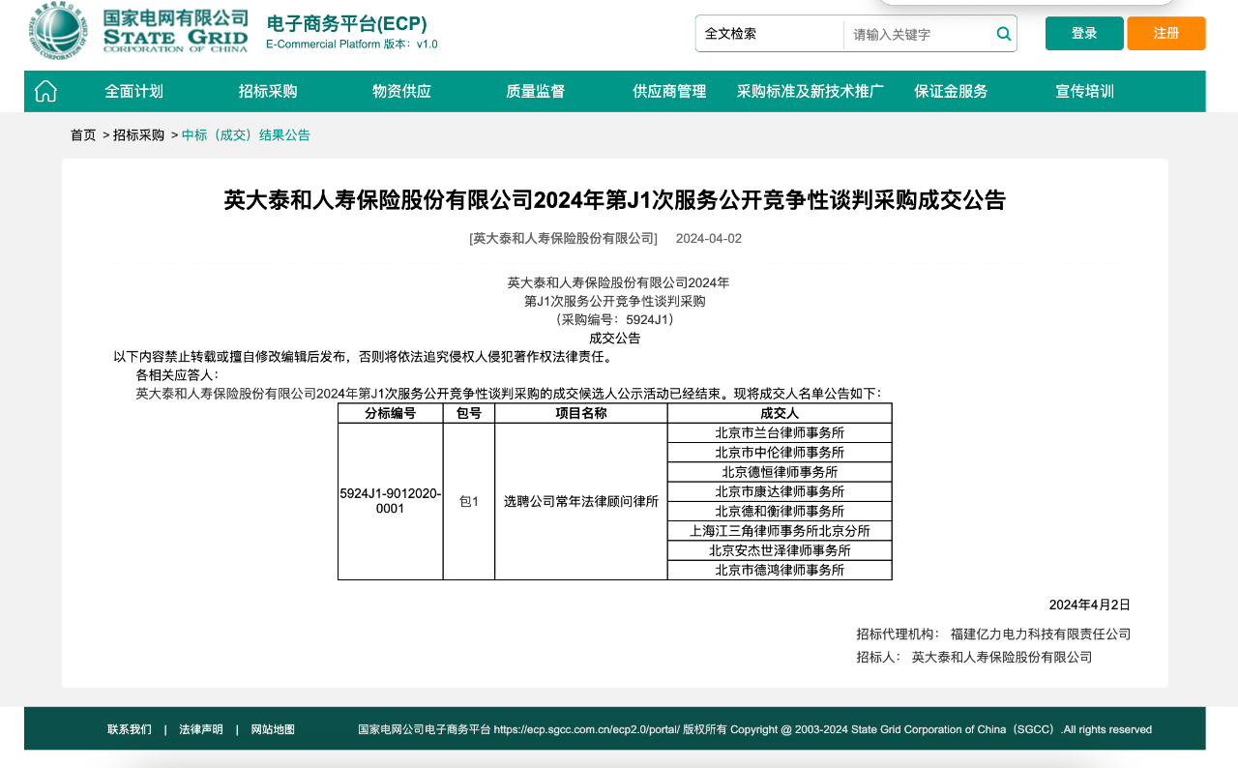Click 北京市康达律师事务所 in the table
This screenshot has width=1238, height=768.
(x=780, y=491)
